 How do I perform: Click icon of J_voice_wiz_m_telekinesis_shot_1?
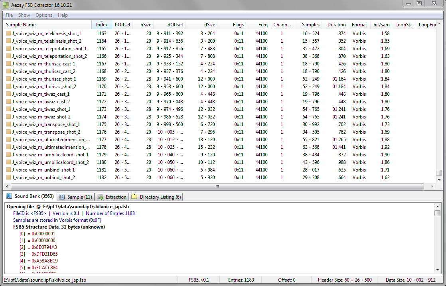coord(8,33)
